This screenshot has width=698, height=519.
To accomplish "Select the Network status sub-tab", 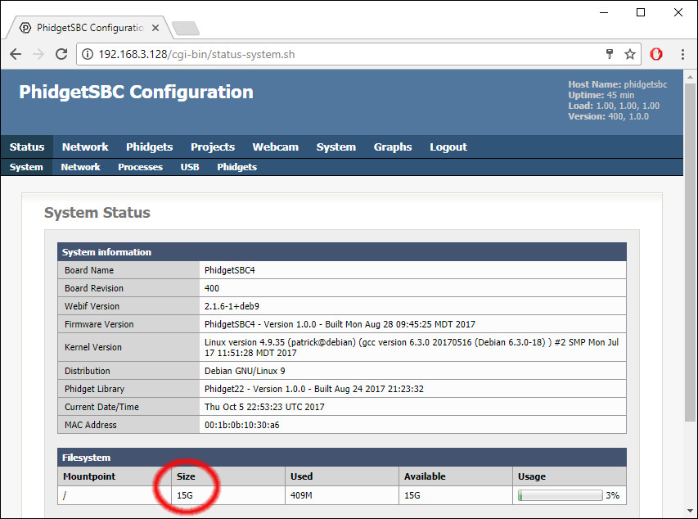I will (x=80, y=167).
